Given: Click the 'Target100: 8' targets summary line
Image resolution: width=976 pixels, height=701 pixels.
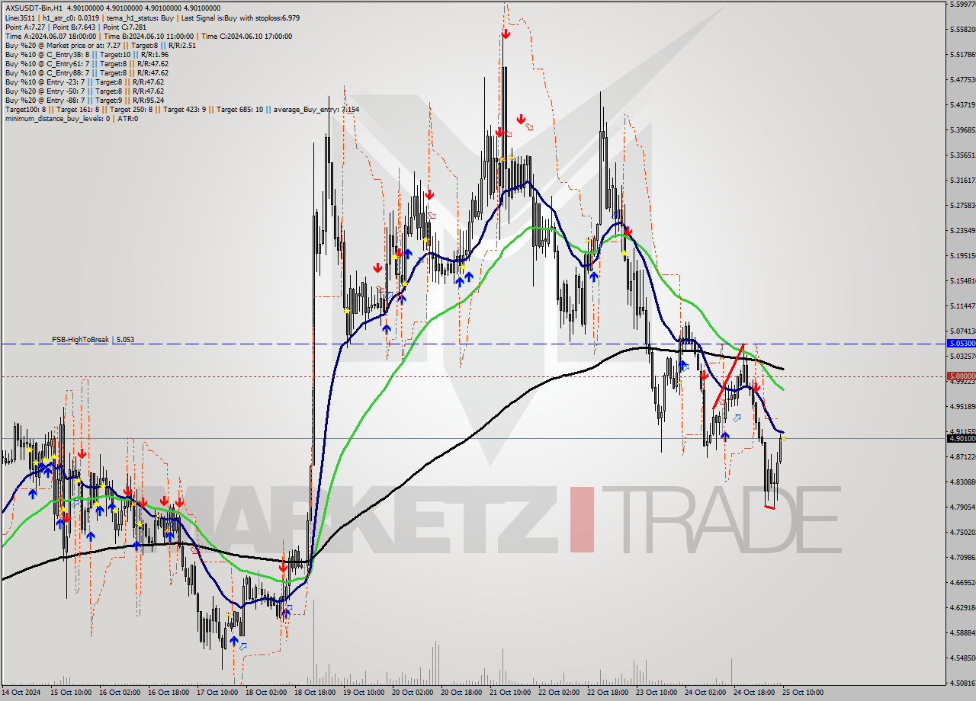Looking at the screenshot, I should point(182,109).
